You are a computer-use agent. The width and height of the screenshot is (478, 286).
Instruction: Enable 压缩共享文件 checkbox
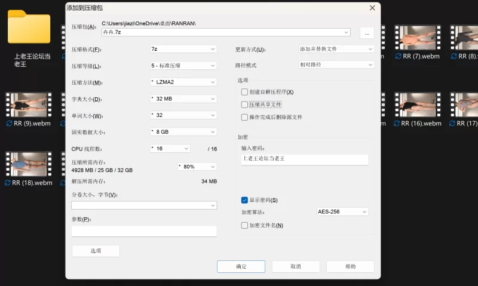click(x=244, y=104)
